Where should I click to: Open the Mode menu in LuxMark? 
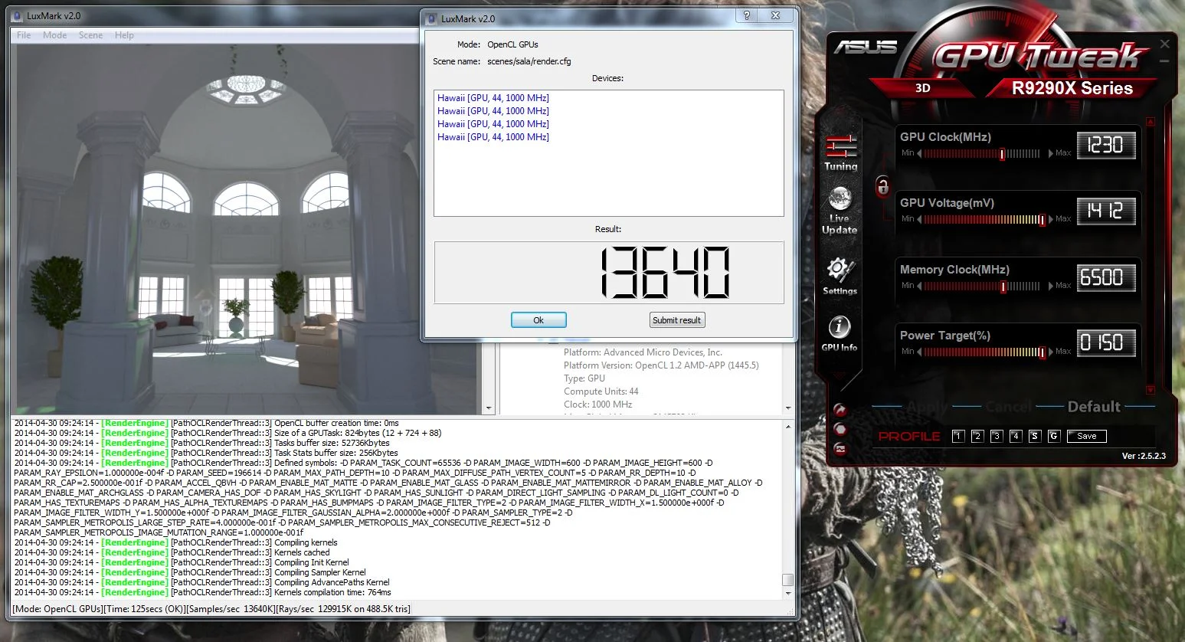(54, 35)
